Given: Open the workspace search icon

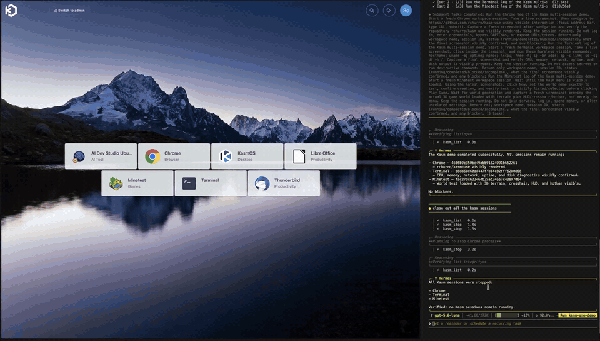Looking at the screenshot, I should coord(372,11).
